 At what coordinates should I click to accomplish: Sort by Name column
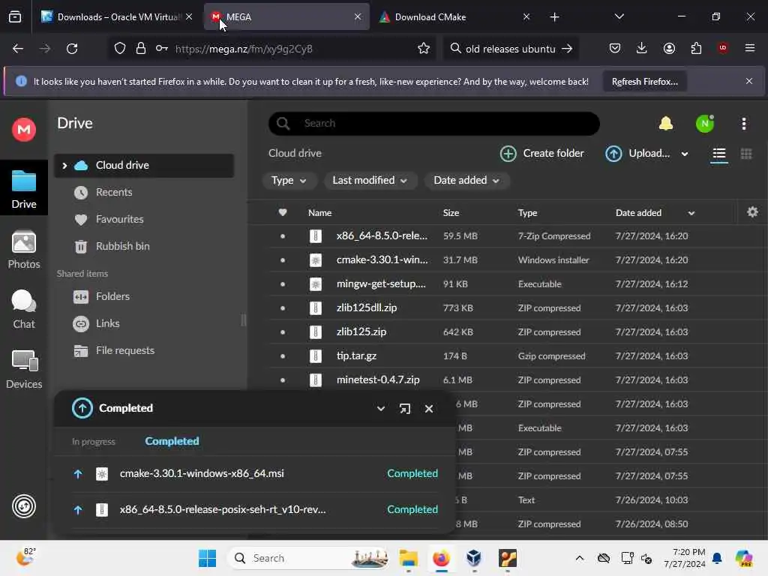click(319, 212)
